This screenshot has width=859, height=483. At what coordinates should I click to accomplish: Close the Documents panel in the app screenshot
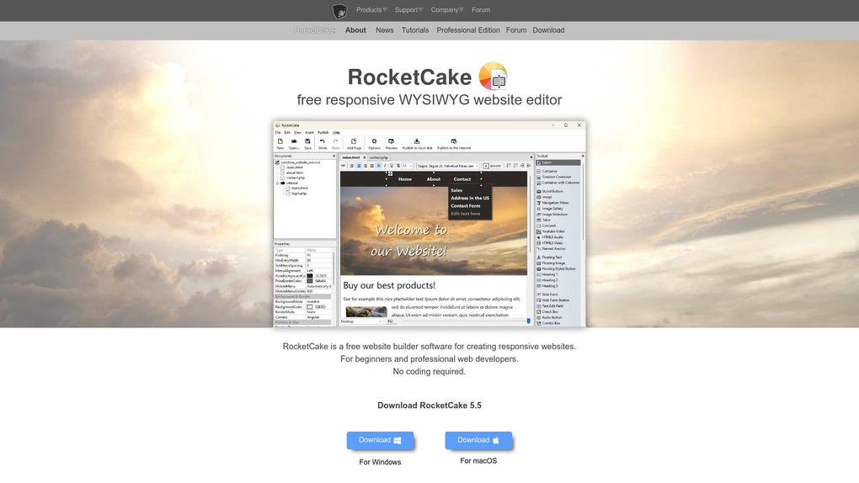(333, 156)
